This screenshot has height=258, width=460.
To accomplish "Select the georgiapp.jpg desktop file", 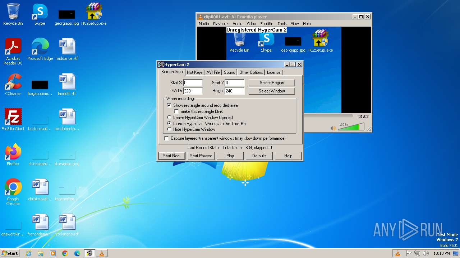I will coord(67,17).
